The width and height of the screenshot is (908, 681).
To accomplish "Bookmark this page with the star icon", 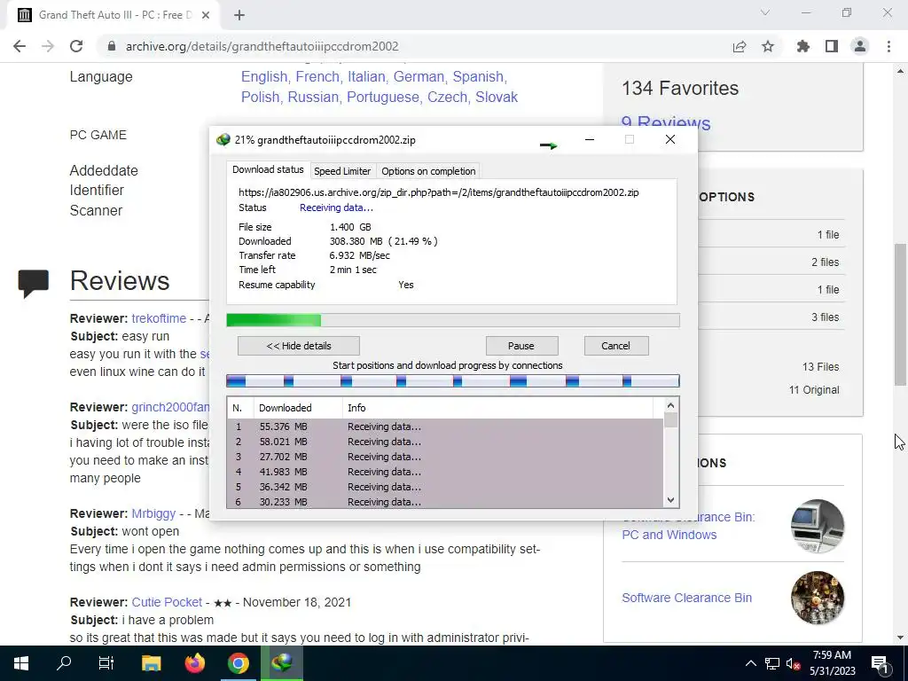I will (768, 46).
